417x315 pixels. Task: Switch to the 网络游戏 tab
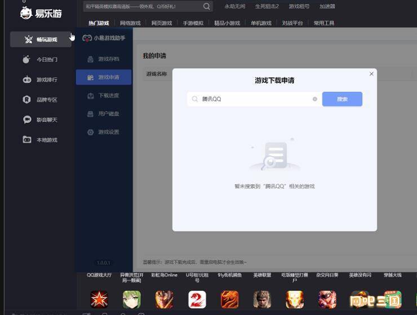click(x=130, y=23)
